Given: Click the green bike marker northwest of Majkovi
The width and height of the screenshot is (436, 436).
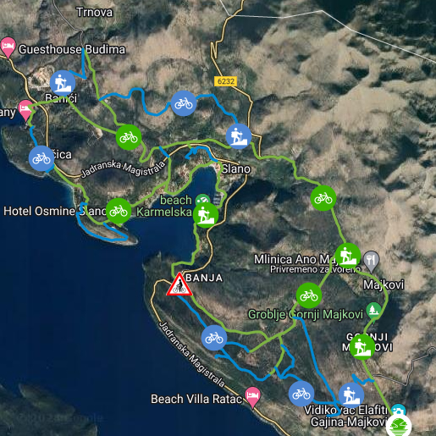Looking at the screenshot, I should click(323, 198).
